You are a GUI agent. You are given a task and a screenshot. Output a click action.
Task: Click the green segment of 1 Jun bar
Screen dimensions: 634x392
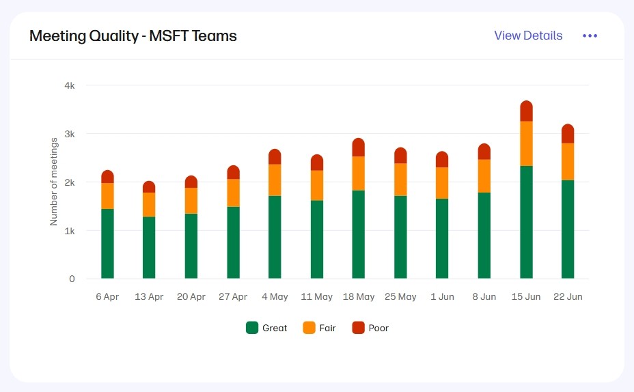click(442, 238)
